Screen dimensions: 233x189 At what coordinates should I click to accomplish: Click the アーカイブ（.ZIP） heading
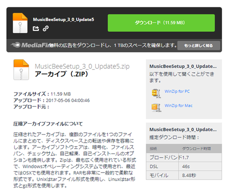tap(62, 74)
